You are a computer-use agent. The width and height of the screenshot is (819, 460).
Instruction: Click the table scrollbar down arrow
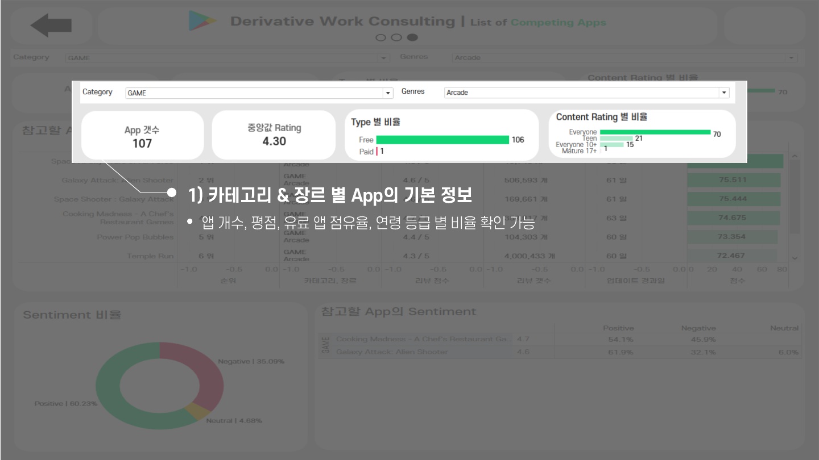coord(795,258)
